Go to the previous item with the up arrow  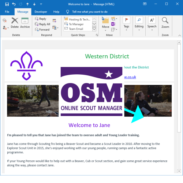(x=27, y=4)
